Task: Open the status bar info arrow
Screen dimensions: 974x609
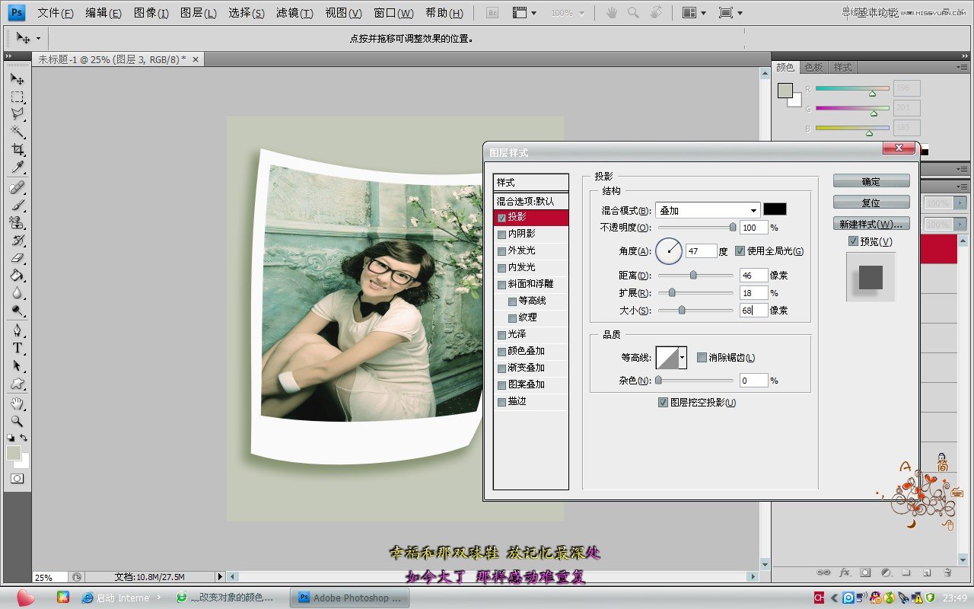Action: [x=221, y=577]
